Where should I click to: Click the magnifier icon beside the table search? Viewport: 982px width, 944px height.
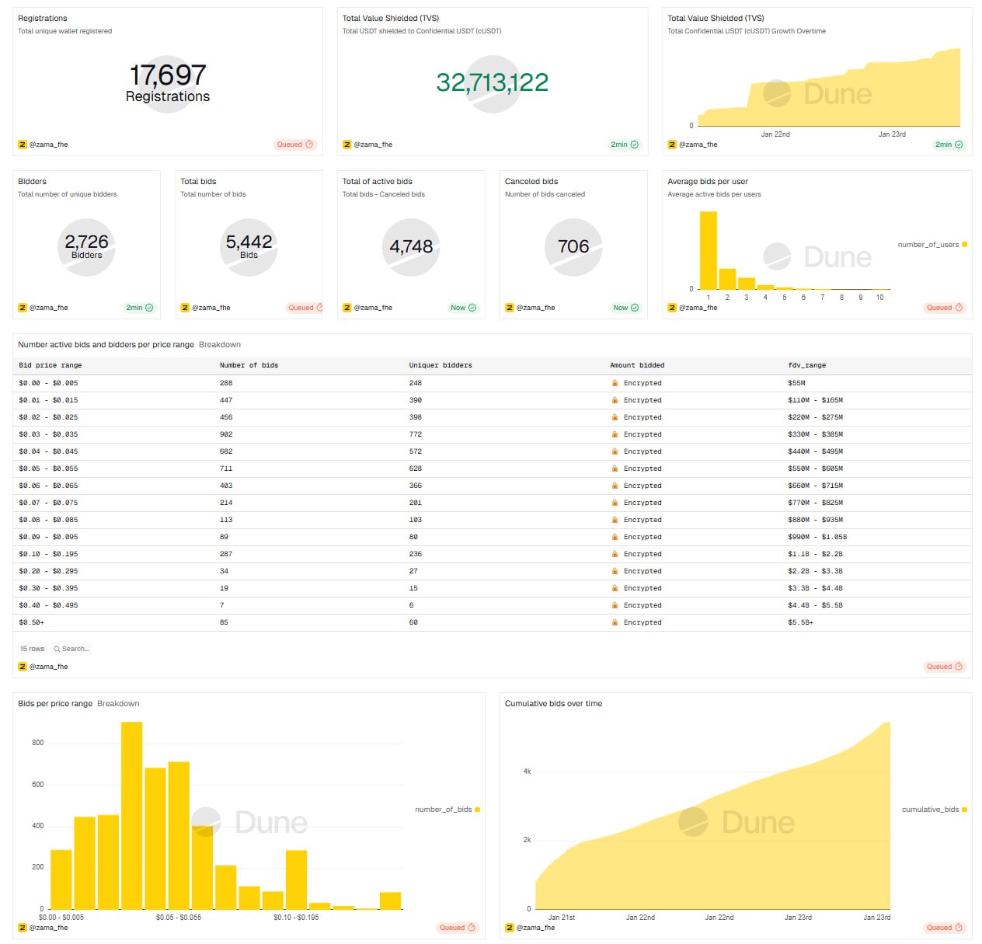(x=57, y=649)
